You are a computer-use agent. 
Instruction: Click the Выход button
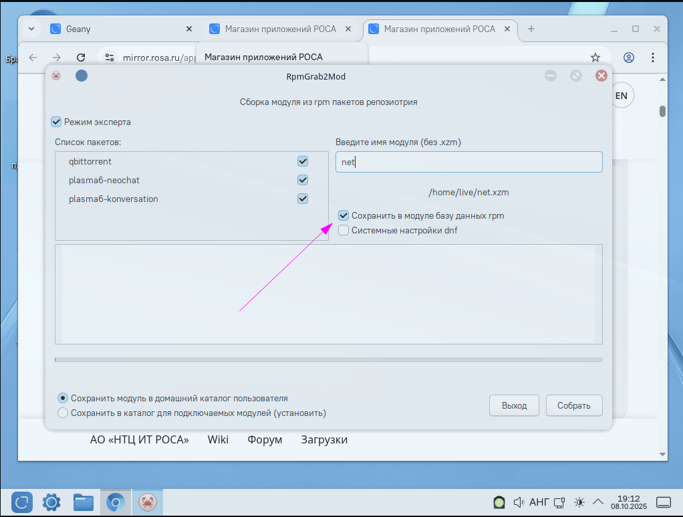514,405
